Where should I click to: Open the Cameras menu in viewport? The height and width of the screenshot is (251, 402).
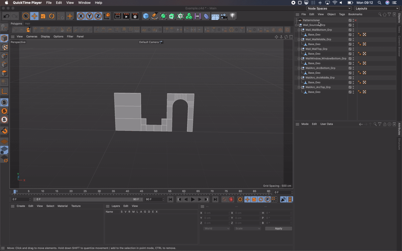[x=32, y=37]
